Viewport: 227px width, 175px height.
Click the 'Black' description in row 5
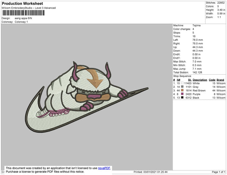(196, 98)
